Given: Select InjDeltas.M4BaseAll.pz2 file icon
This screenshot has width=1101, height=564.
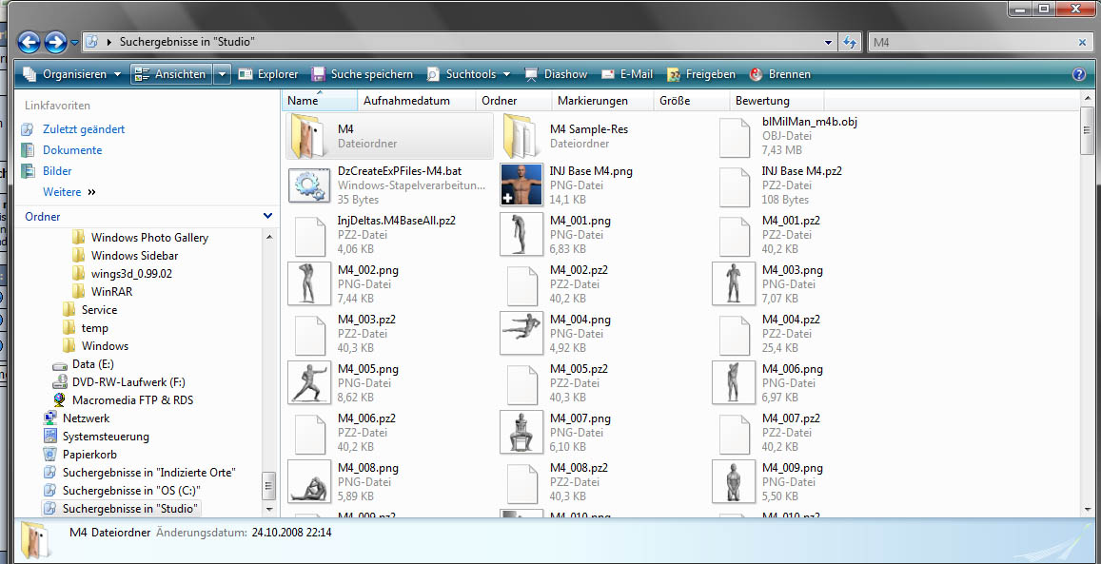Looking at the screenshot, I should (x=309, y=236).
